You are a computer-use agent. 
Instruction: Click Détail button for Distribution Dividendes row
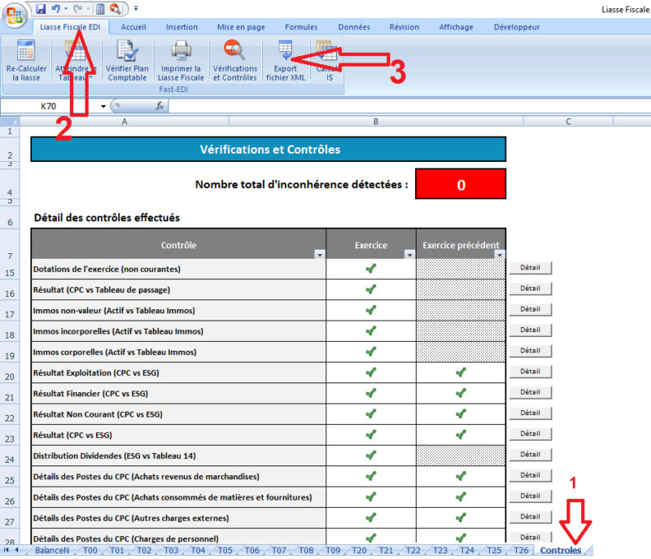[x=530, y=454]
